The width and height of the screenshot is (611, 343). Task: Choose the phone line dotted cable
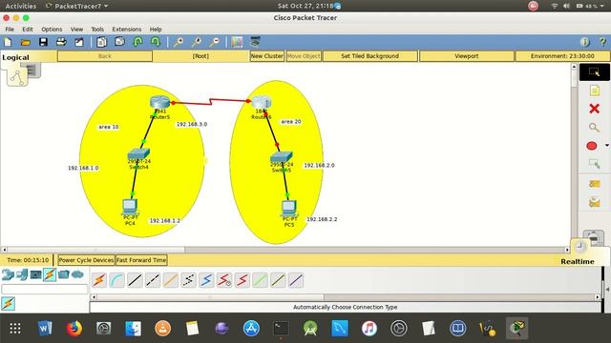[189, 280]
